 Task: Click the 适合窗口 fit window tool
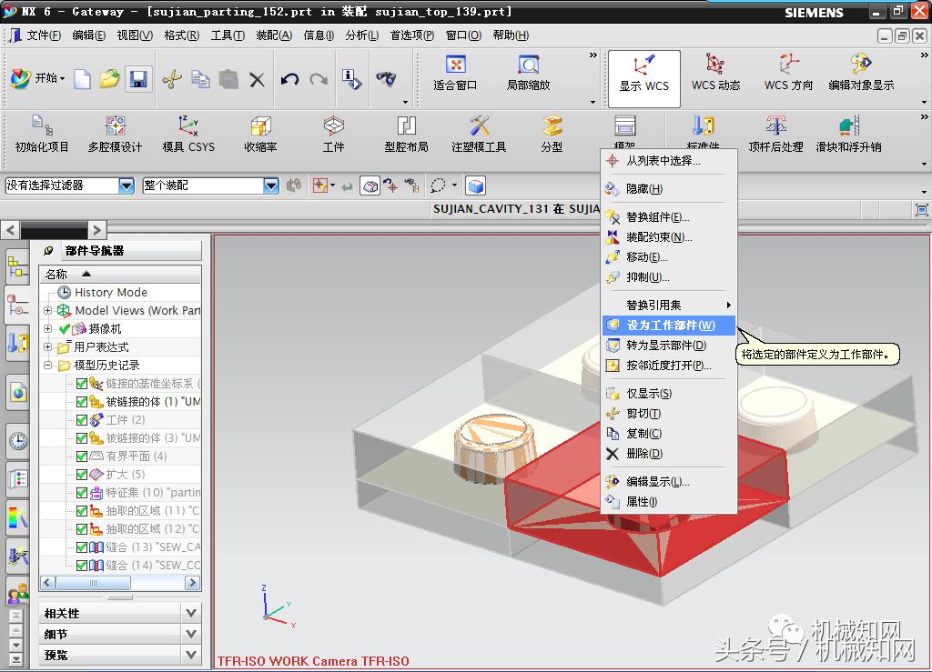(455, 73)
